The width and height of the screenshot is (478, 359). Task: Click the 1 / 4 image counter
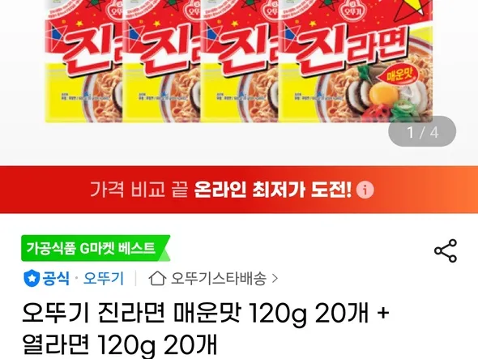coord(422,132)
